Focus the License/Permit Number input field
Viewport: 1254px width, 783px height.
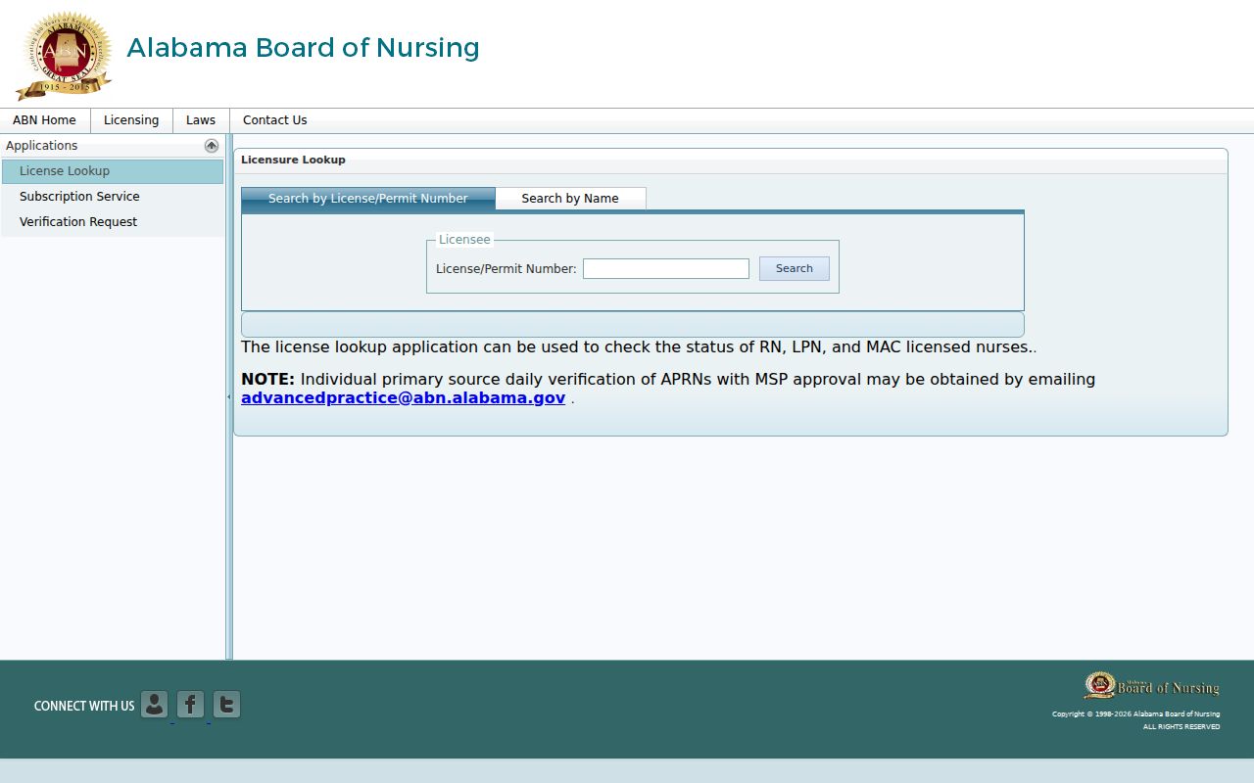(666, 268)
